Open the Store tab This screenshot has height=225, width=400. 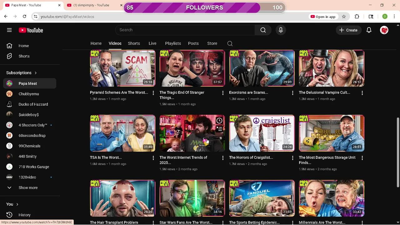(x=212, y=43)
